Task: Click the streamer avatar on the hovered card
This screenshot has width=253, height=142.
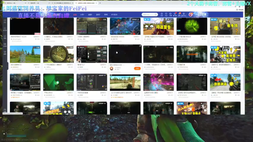Action: pos(112,68)
